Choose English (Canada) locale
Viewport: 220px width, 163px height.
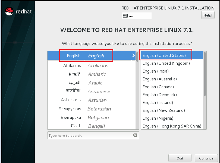[x=172, y=87]
